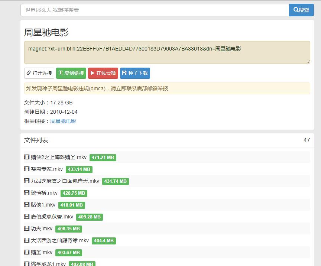Click the film icon beside 赌侠2之上海滩赌圣.mkv
321x266 pixels.
(x=27, y=158)
